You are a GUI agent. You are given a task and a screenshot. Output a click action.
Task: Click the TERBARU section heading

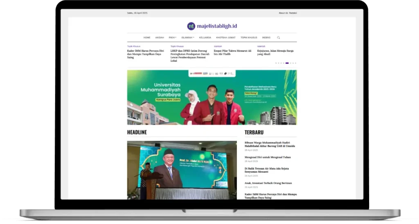(x=254, y=132)
